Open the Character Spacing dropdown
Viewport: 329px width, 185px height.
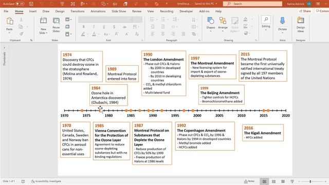tap(136, 27)
